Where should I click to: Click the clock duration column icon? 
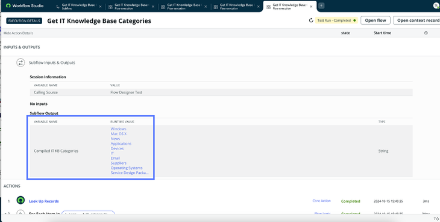tap(426, 33)
